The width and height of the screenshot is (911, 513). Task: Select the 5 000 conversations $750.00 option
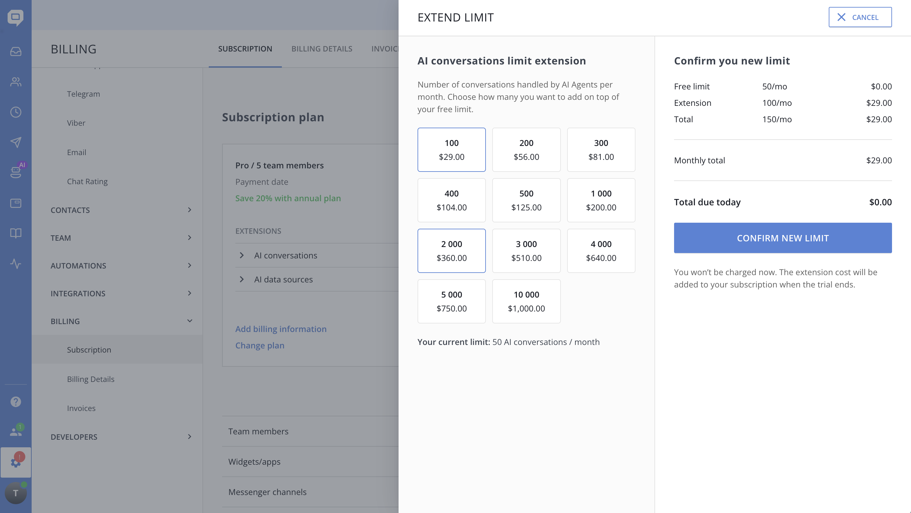pyautogui.click(x=452, y=301)
